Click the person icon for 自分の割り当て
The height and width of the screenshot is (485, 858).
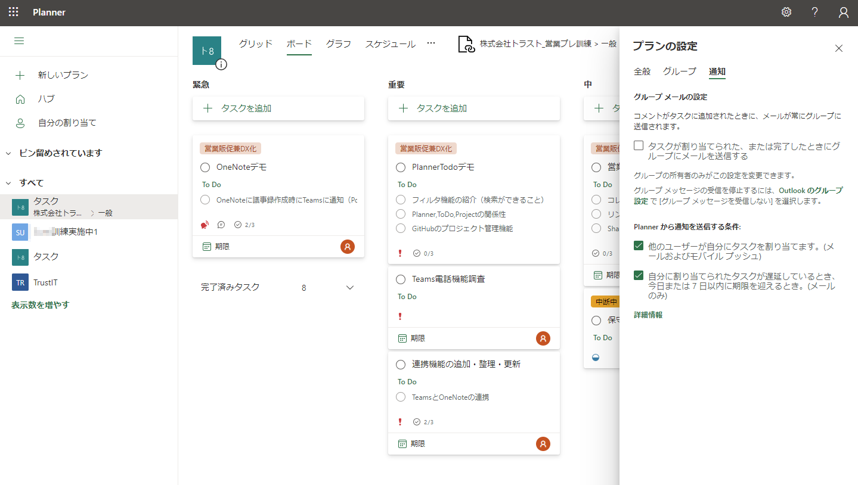click(x=20, y=123)
